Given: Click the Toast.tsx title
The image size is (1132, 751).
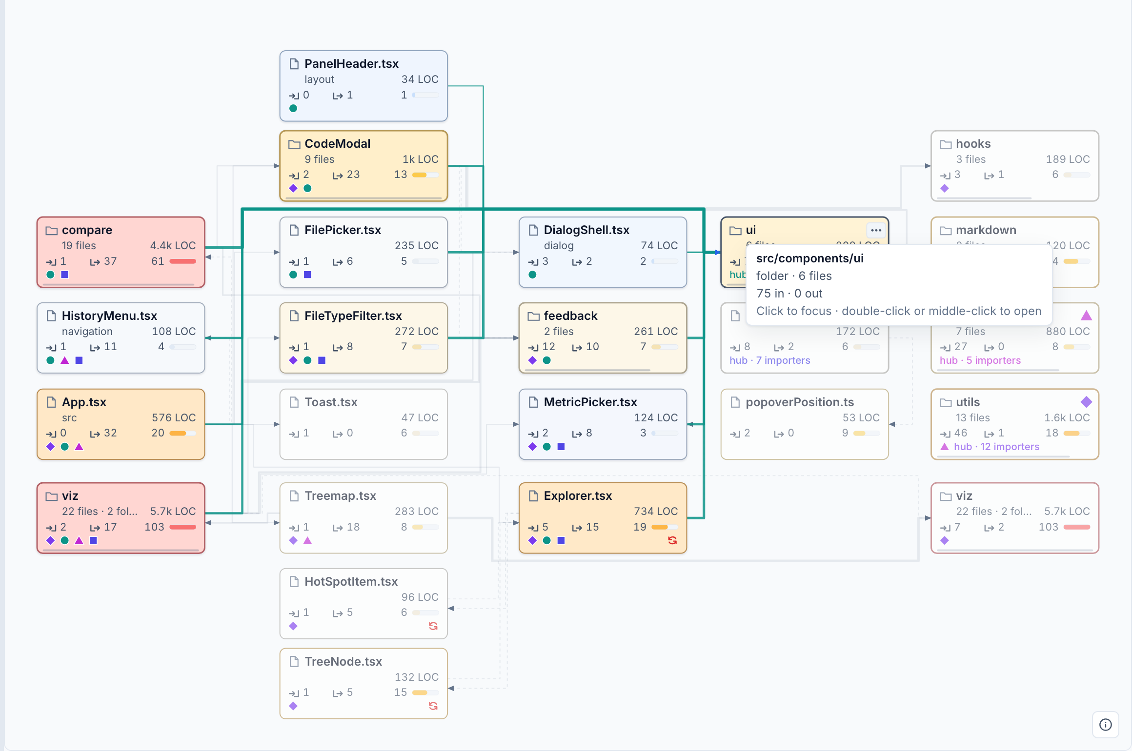Looking at the screenshot, I should point(331,402).
